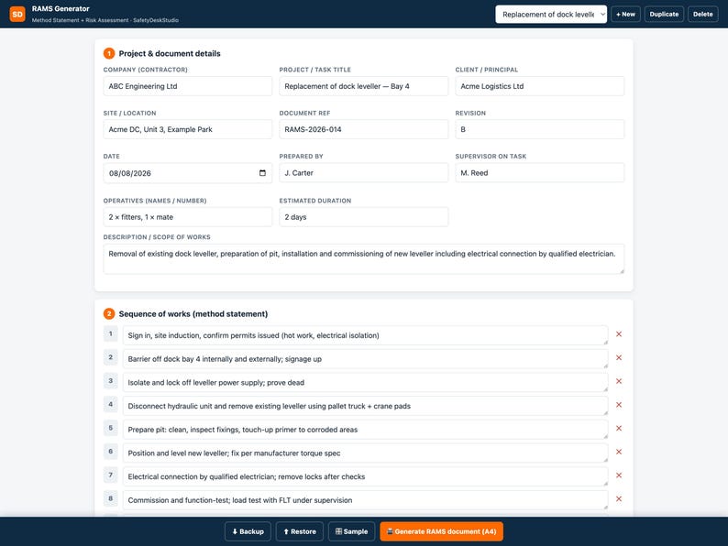Remove the 'Disconnect hydraulic unit' step
The height and width of the screenshot is (546, 728).
tap(618, 405)
